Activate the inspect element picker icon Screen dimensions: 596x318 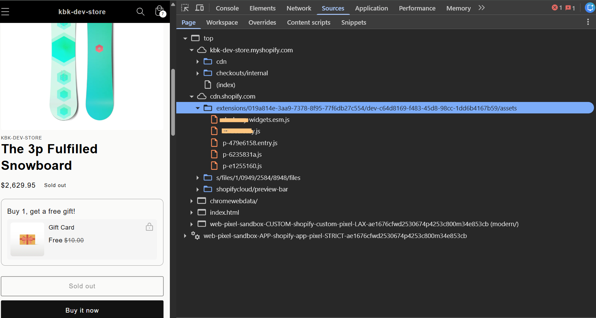coord(185,8)
